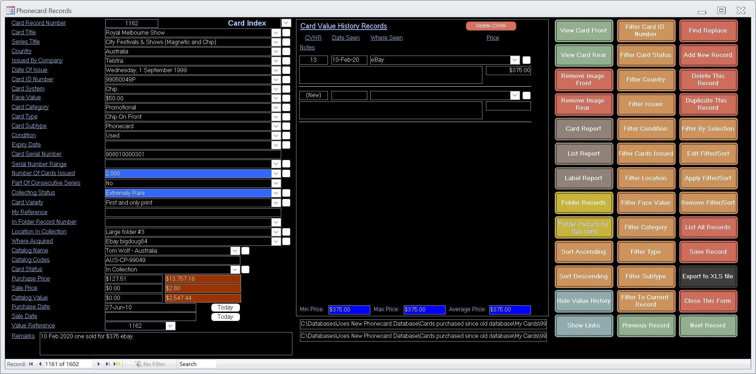Viewport: 756px width, 374px height.
Task: Click the next record arrow in navigation bar
Action: (98, 364)
